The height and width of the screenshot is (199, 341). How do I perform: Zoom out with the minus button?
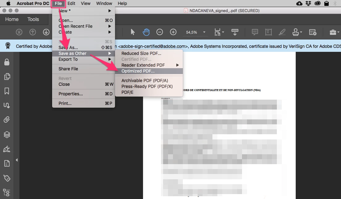click(160, 32)
